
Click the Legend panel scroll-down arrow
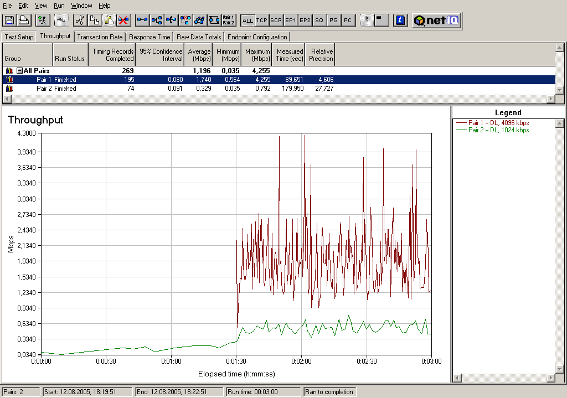pos(559,369)
